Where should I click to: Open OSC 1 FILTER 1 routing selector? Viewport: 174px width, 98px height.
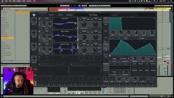click(x=47, y=28)
